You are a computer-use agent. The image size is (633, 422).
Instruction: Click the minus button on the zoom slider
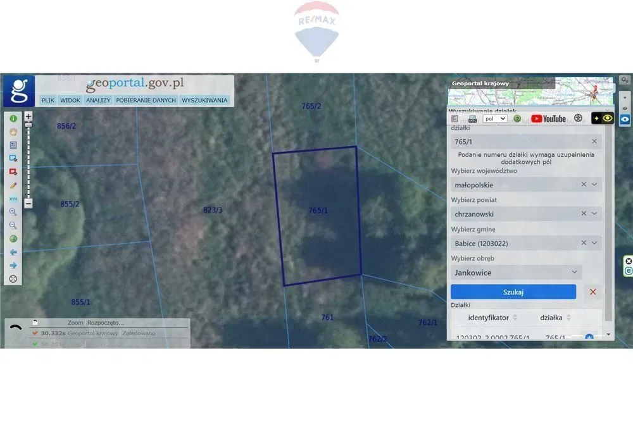click(x=28, y=204)
